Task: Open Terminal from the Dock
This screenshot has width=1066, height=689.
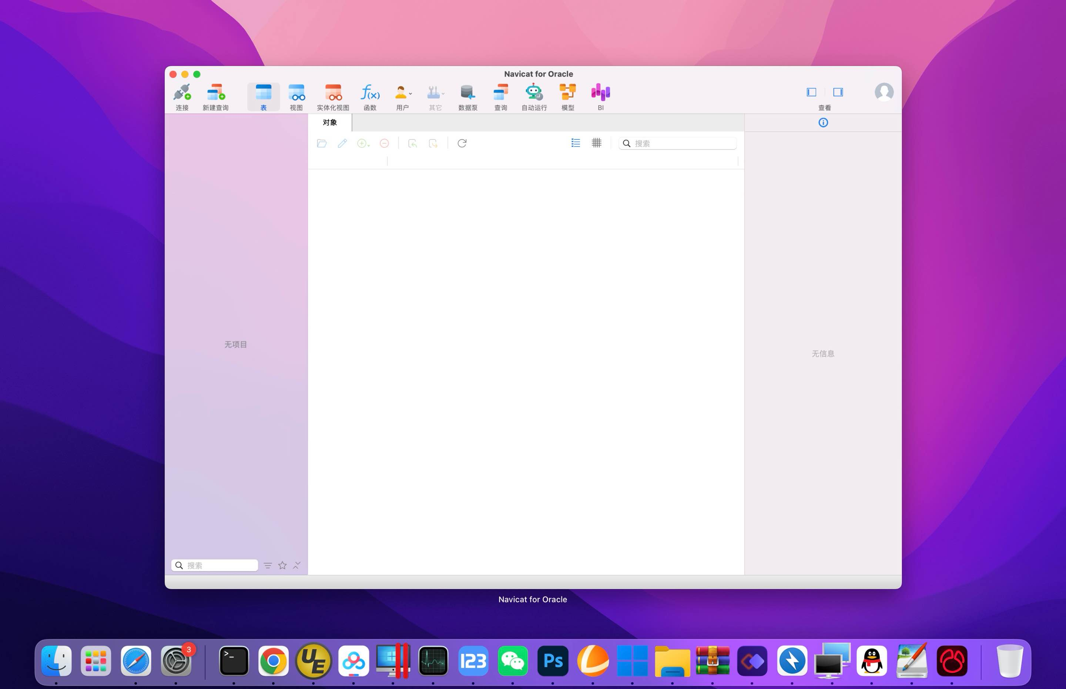Action: tap(234, 661)
